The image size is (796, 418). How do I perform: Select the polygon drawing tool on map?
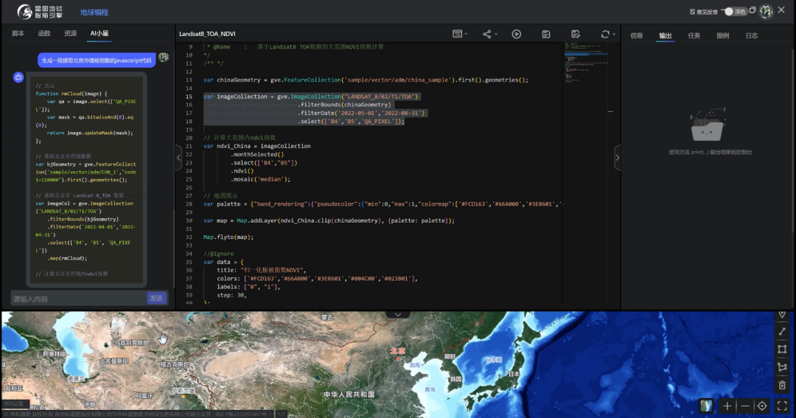[782, 366]
